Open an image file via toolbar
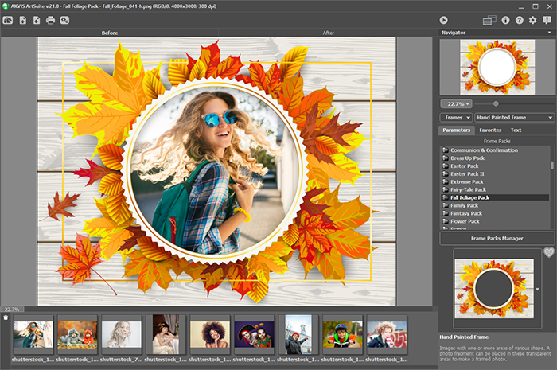 [x=22, y=20]
